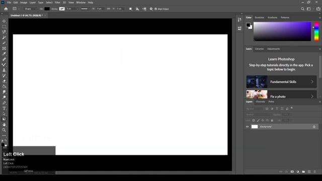
Task: Switch to the Swatches tab
Action: point(260,18)
